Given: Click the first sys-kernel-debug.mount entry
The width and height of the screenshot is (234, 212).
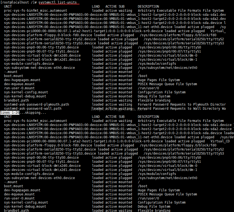Looking at the screenshot, I should 25,96.
